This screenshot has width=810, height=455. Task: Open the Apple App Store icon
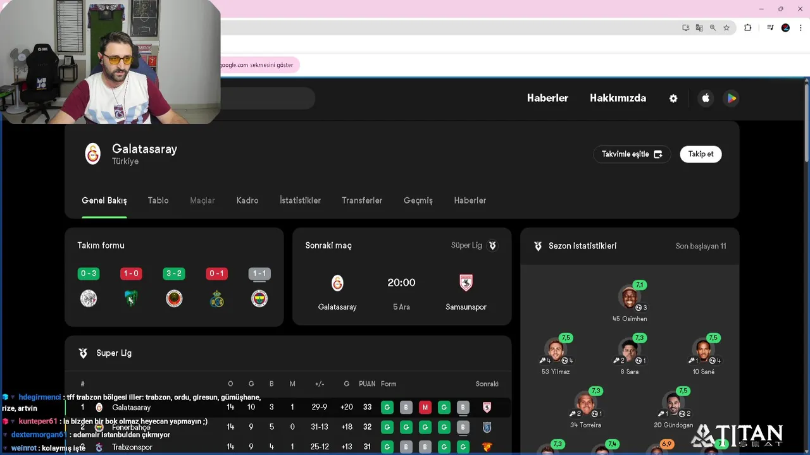tap(706, 98)
